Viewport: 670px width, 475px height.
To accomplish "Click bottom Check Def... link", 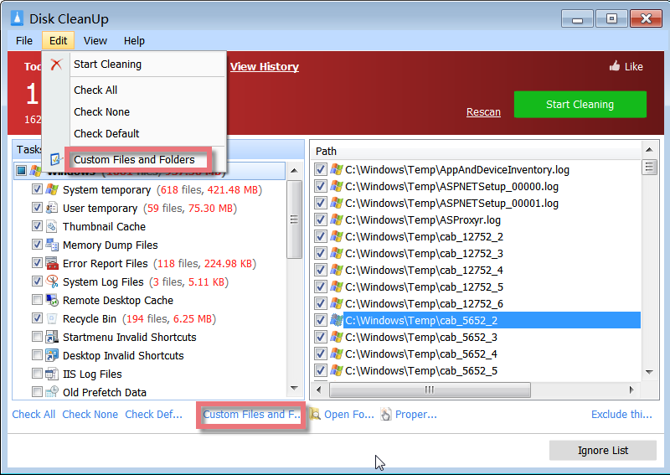I will coord(153,415).
